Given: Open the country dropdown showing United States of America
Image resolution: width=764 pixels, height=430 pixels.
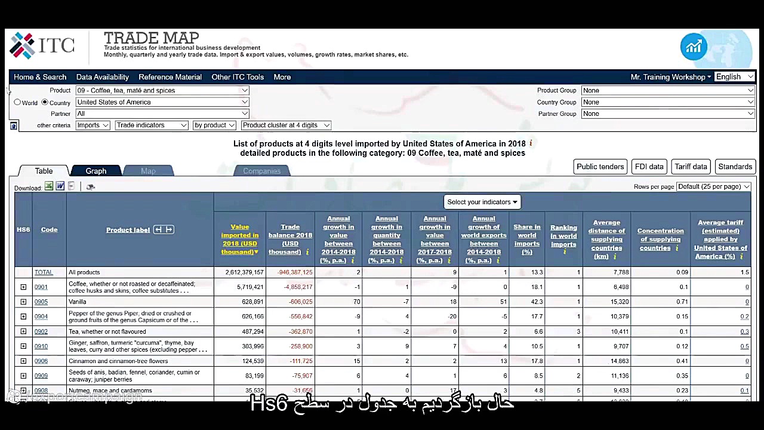Looking at the screenshot, I should pyautogui.click(x=162, y=102).
